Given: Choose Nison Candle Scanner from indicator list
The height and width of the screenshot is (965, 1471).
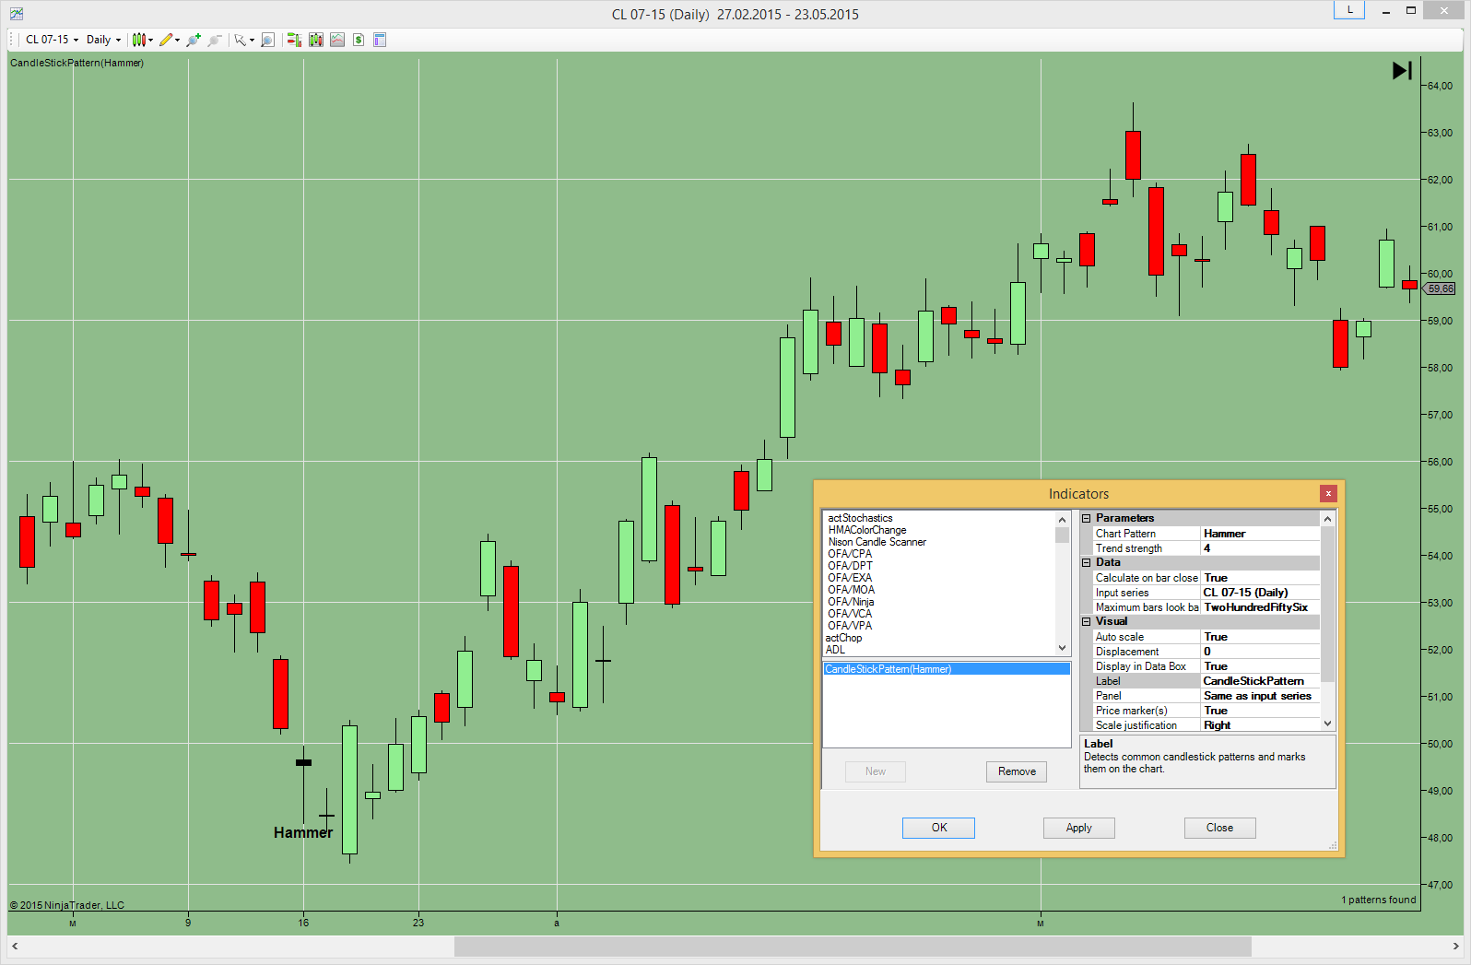Looking at the screenshot, I should click(x=877, y=542).
